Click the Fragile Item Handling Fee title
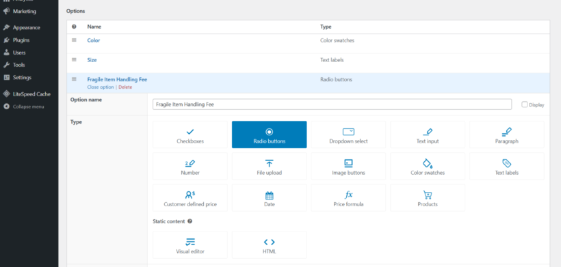Image resolution: width=561 pixels, height=267 pixels. click(117, 80)
